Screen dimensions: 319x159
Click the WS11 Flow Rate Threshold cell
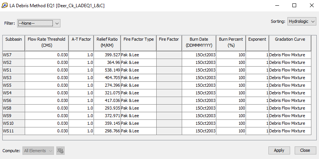pos(47,131)
